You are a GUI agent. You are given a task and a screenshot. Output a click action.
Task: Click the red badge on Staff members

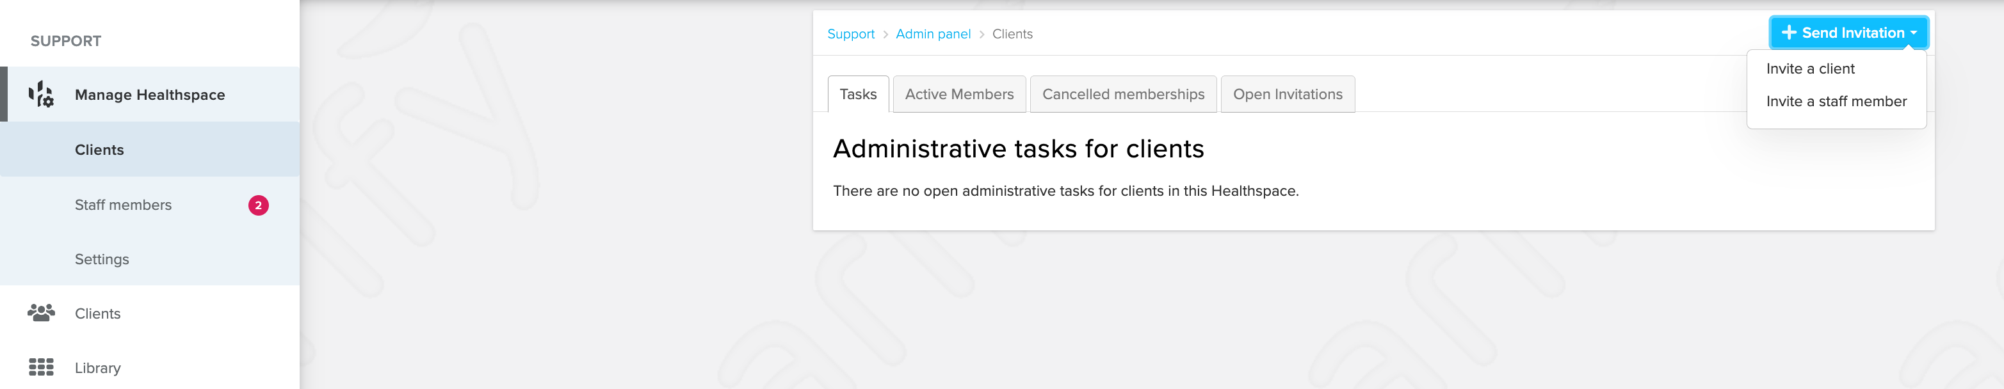(258, 205)
